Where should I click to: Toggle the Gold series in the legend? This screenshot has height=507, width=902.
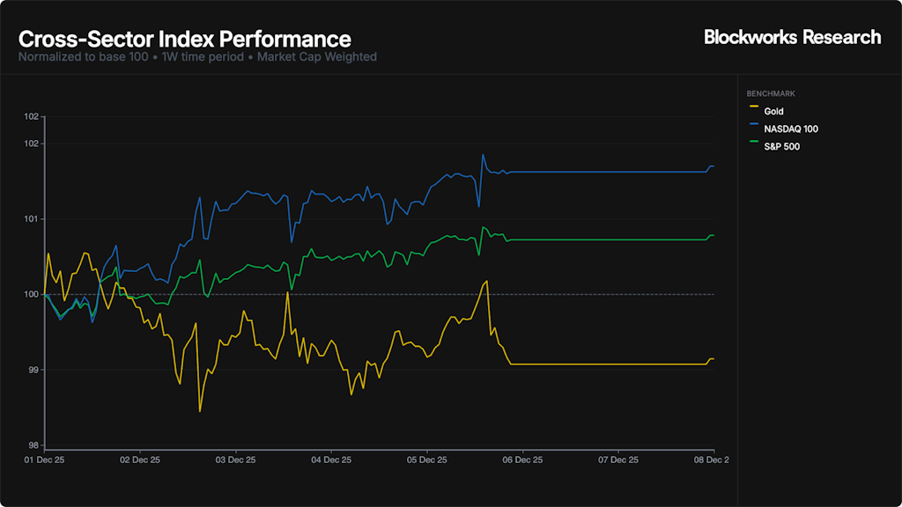click(773, 112)
